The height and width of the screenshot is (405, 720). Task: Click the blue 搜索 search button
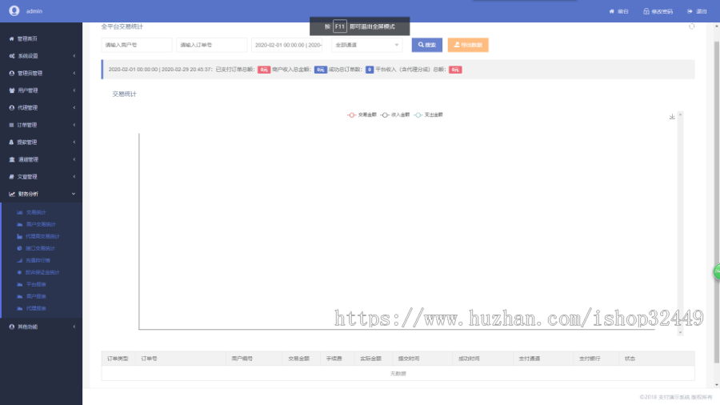427,45
